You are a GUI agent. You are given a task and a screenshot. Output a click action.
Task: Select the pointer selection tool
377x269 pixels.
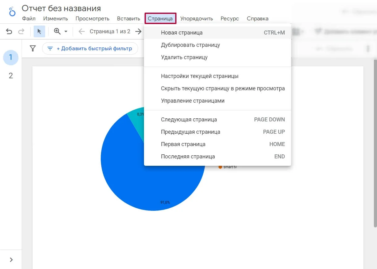click(39, 31)
